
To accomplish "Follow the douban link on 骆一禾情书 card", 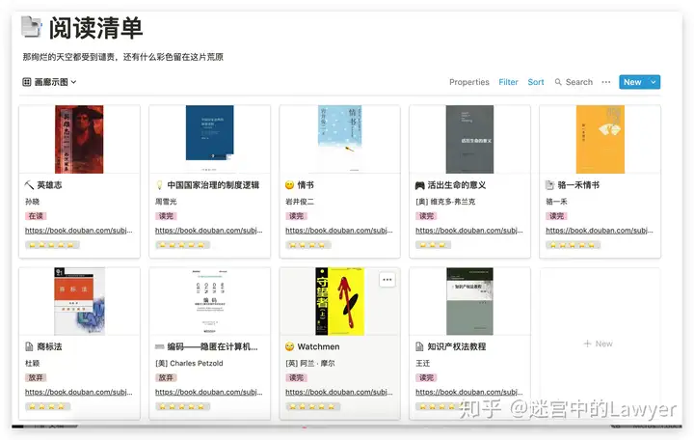I will point(600,231).
